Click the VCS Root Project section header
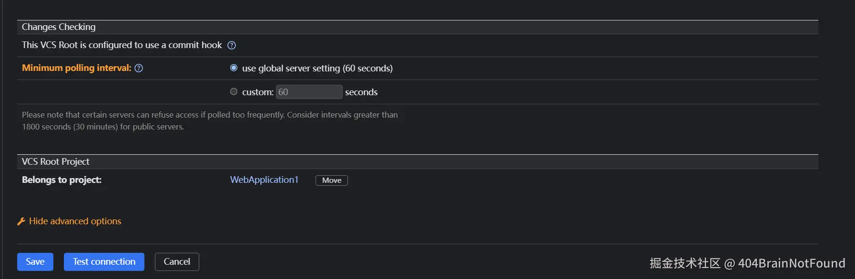Screen dimensions: 855x279 (x=55, y=161)
